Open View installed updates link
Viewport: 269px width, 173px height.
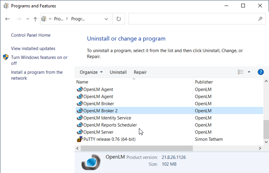pos(33,49)
